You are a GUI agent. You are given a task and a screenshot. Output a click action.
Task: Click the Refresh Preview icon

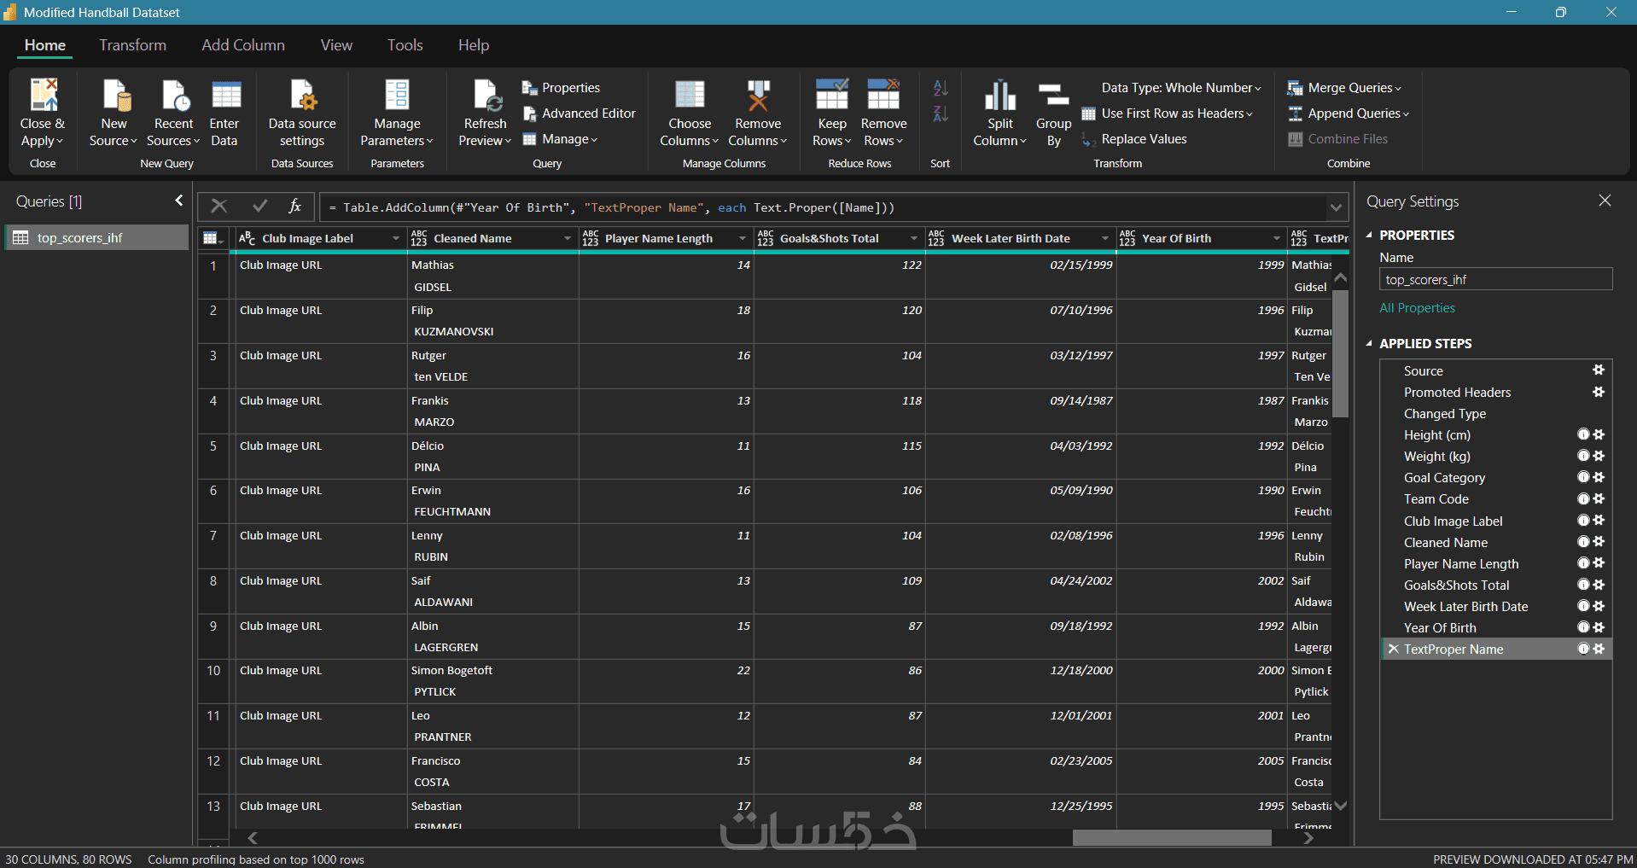coord(486,95)
